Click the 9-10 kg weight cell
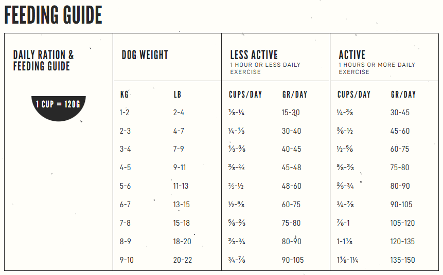 point(127,260)
